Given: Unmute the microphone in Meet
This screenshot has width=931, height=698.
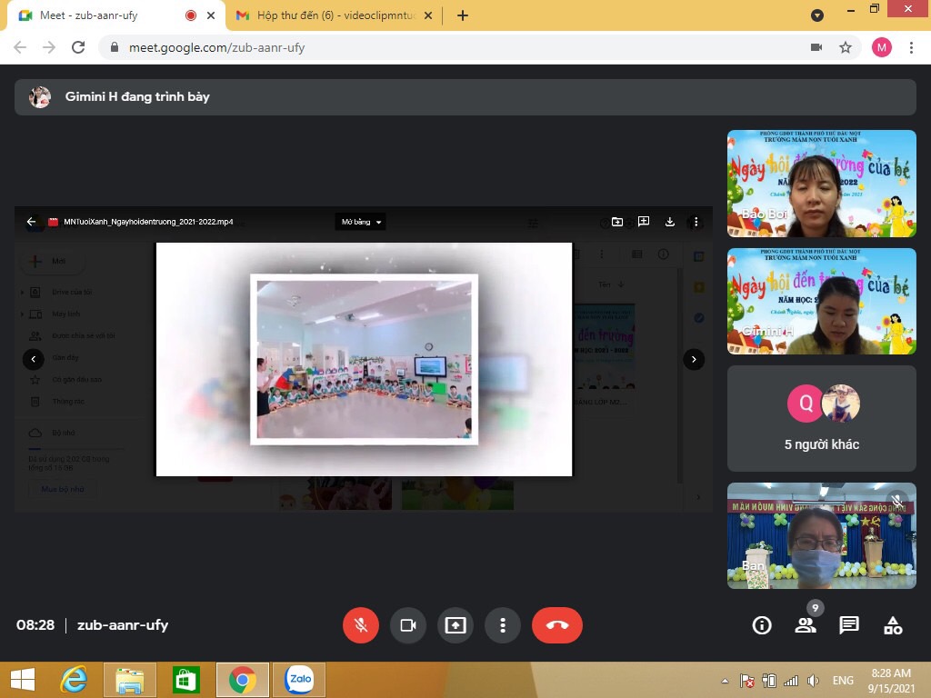Looking at the screenshot, I should coord(360,625).
